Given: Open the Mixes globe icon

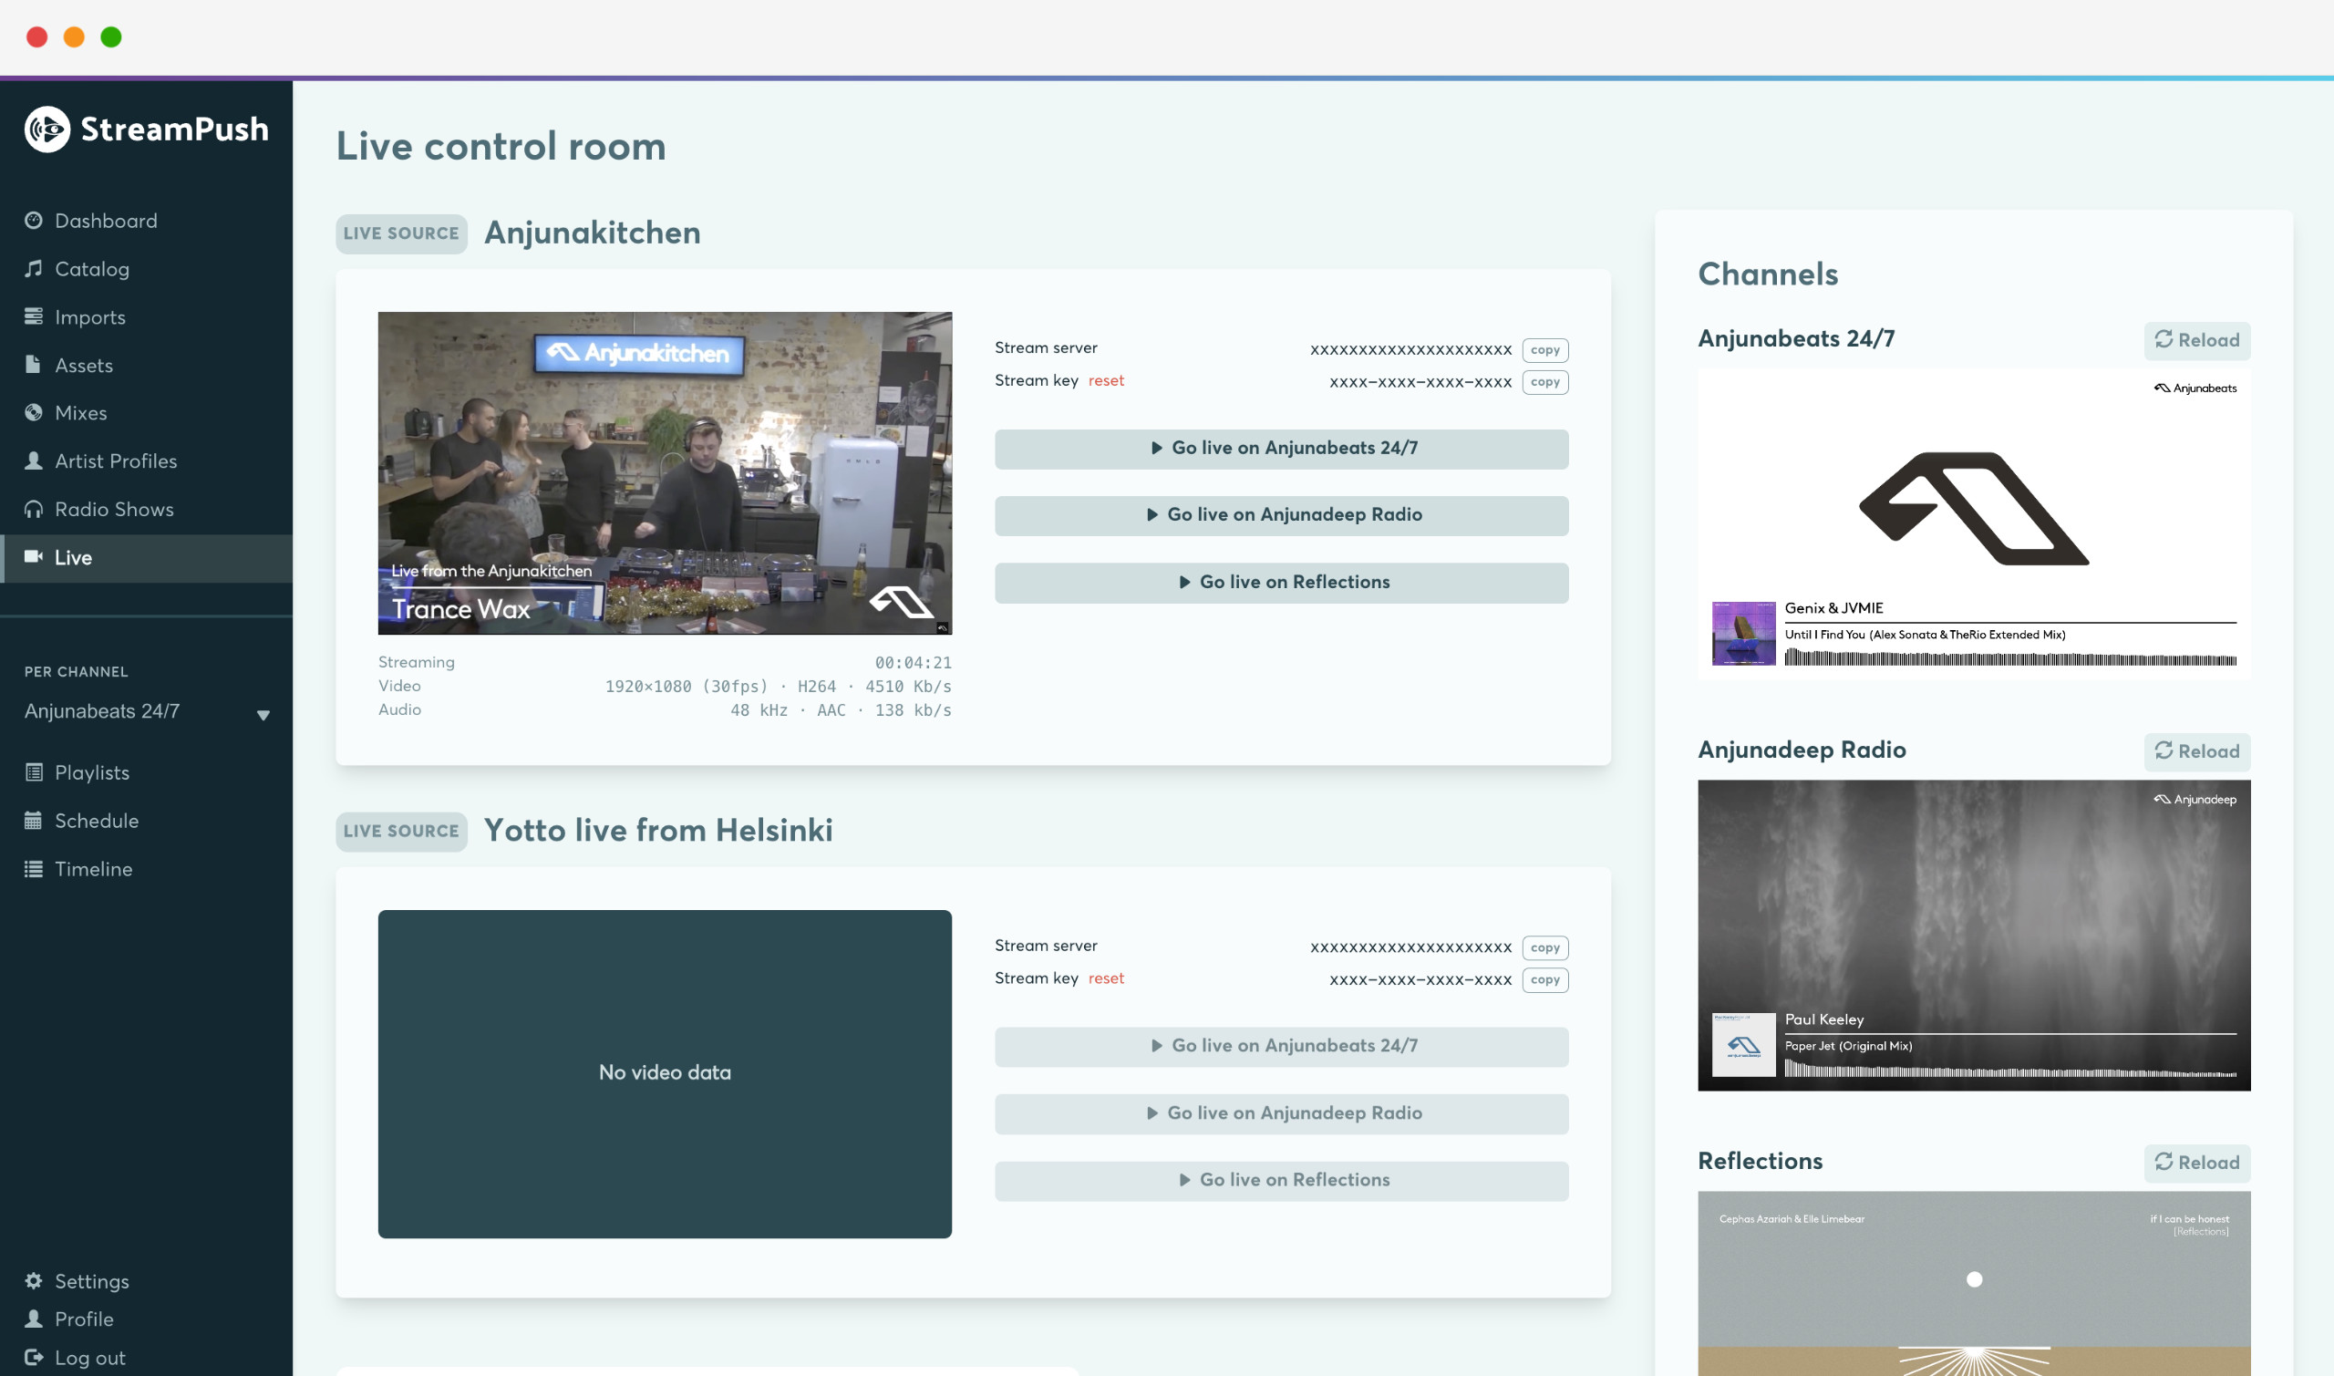Looking at the screenshot, I should [x=34, y=412].
